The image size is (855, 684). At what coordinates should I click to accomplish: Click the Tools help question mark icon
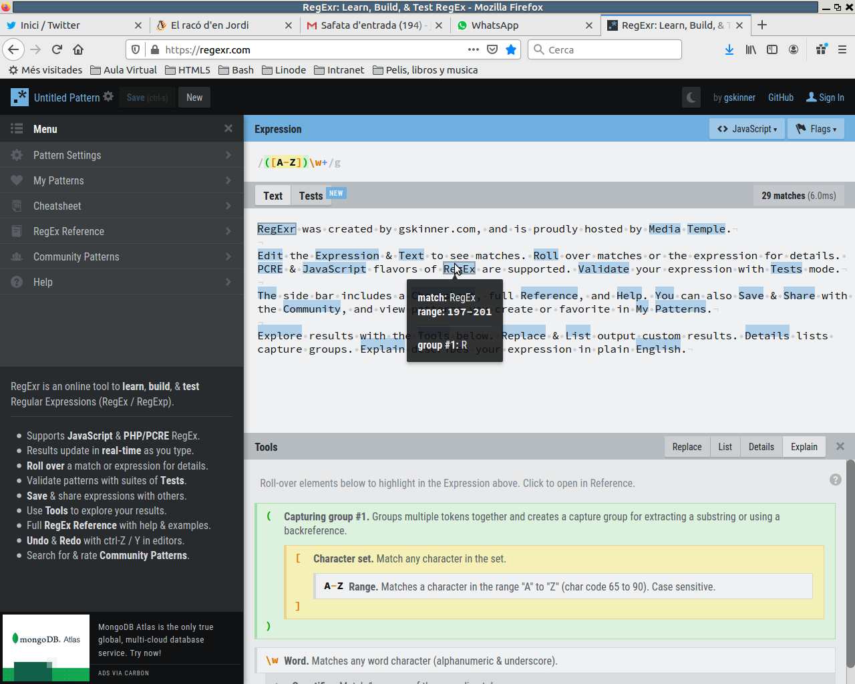click(835, 480)
